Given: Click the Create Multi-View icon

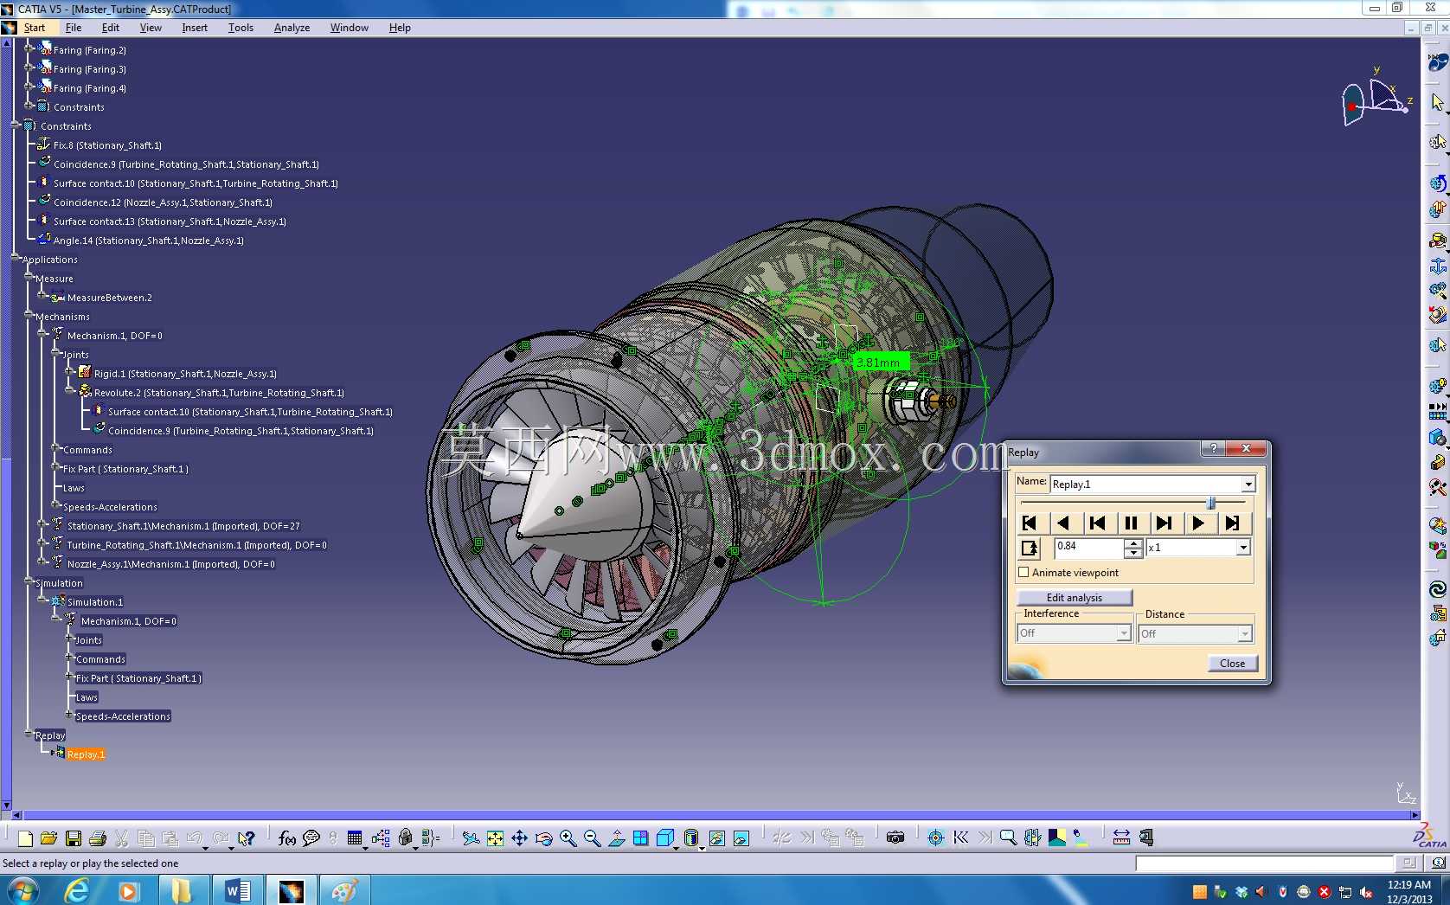Looking at the screenshot, I should point(640,838).
